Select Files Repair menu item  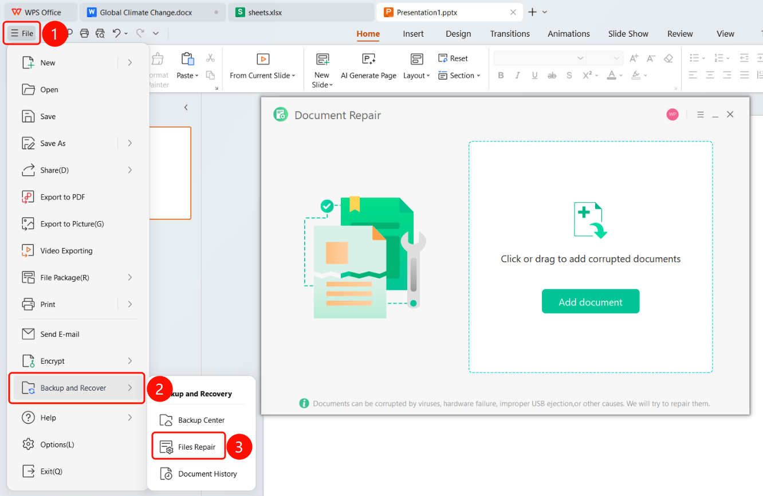[x=188, y=447]
